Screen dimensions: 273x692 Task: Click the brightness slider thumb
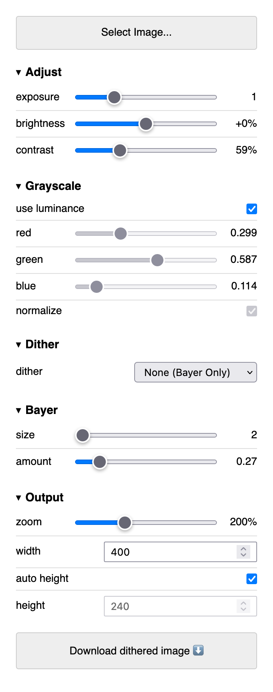tap(146, 124)
